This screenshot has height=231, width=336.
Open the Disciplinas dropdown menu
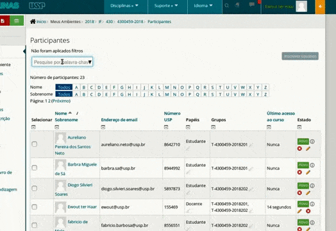tap(124, 6)
